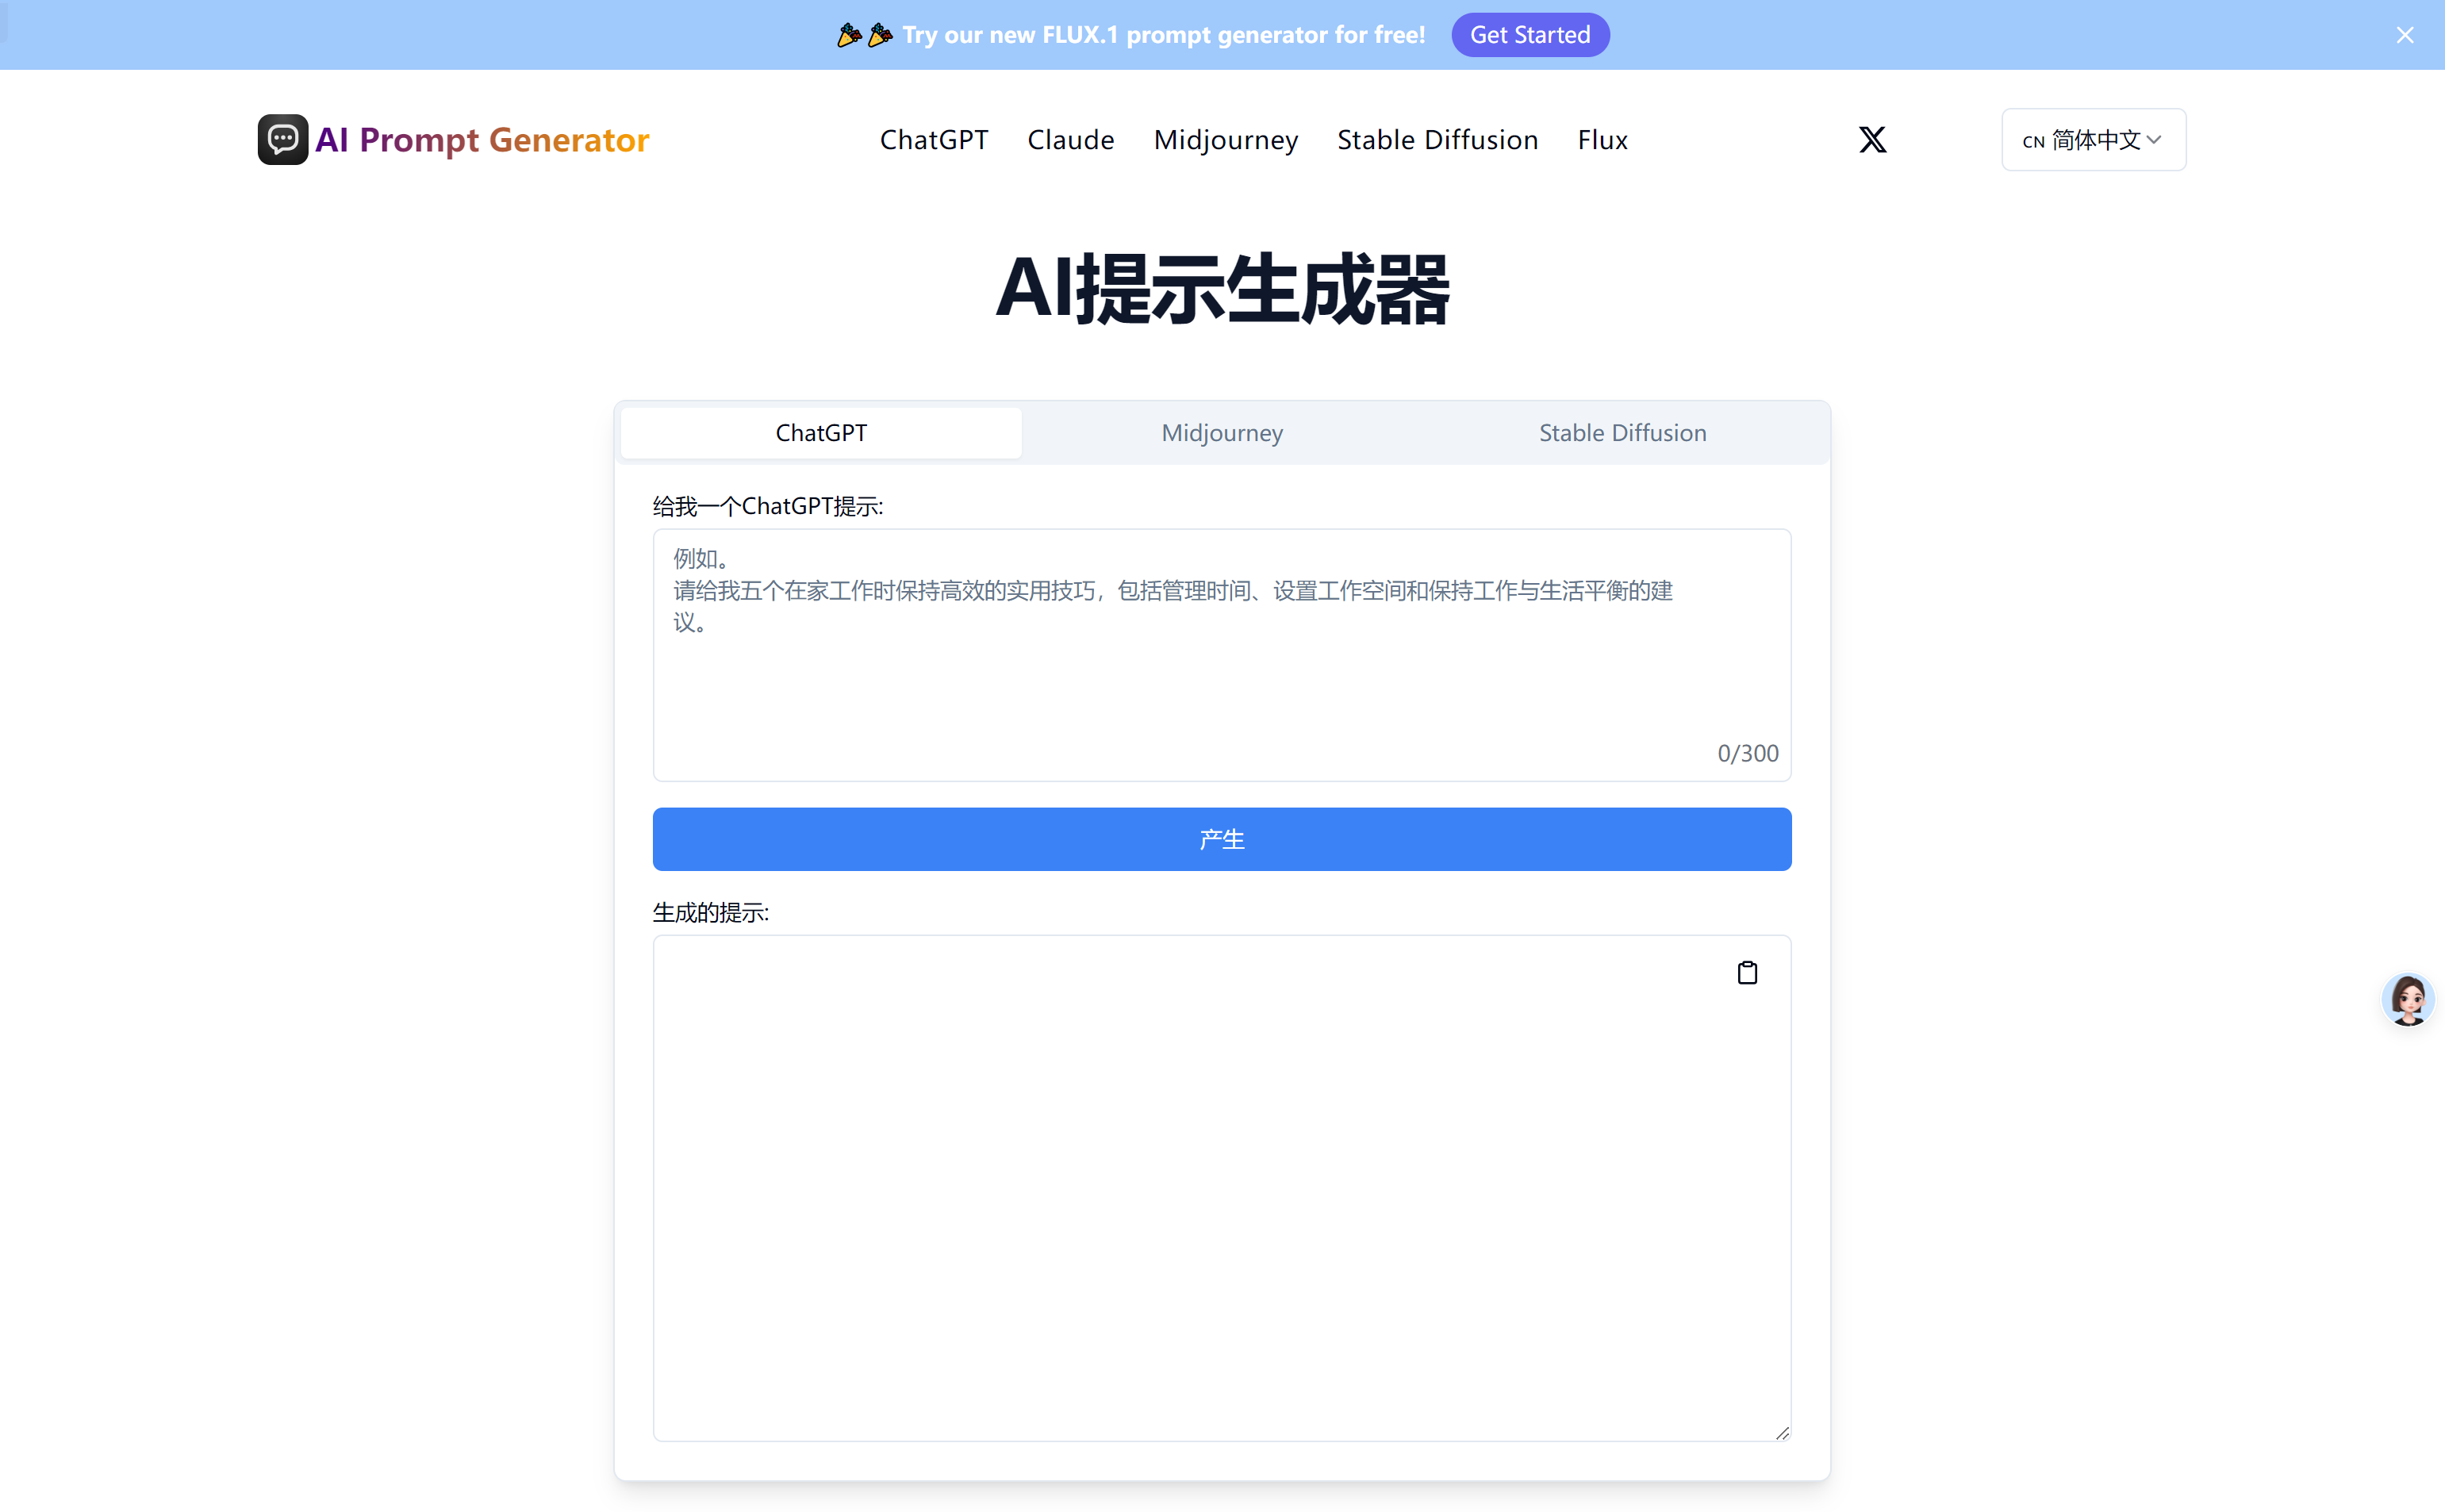Copy generated prompt with the clipboard icon
The height and width of the screenshot is (1512, 2445).
1746,972
